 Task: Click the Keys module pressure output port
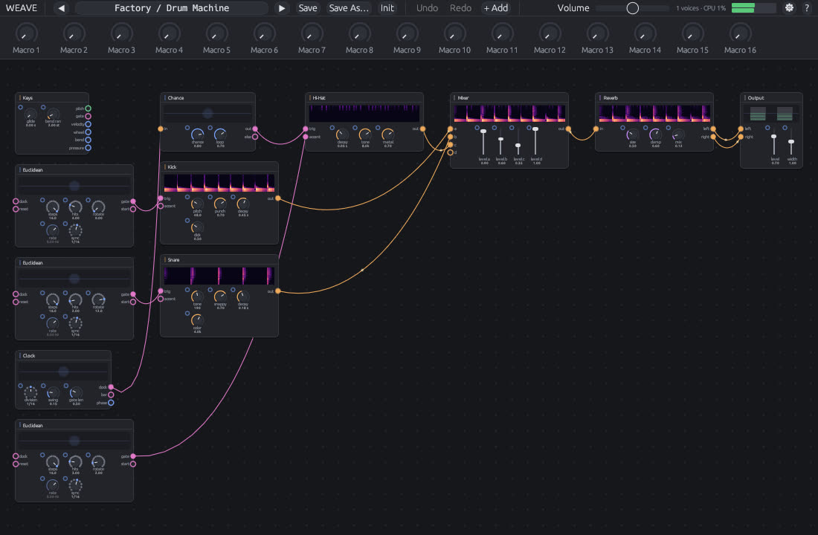pyautogui.click(x=88, y=148)
